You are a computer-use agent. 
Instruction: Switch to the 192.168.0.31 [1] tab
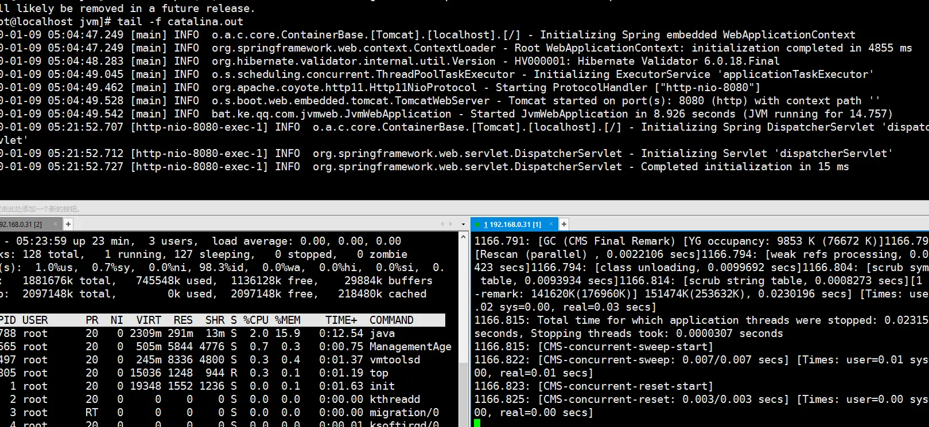click(x=512, y=224)
